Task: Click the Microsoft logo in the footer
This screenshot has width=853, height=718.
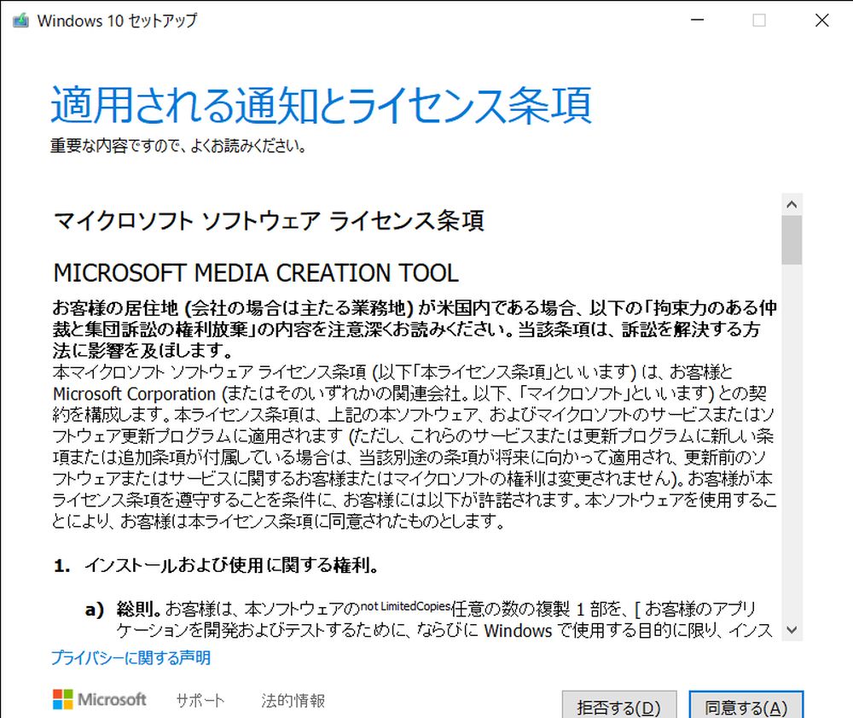Action: coord(100,699)
